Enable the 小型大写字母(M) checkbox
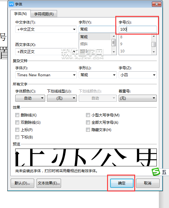The width and height of the screenshot is (169, 208). tap(88, 115)
